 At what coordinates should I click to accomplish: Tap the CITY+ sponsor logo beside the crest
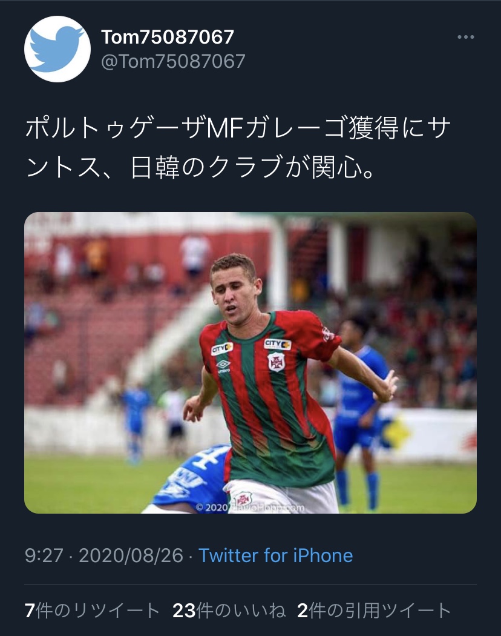pos(278,345)
